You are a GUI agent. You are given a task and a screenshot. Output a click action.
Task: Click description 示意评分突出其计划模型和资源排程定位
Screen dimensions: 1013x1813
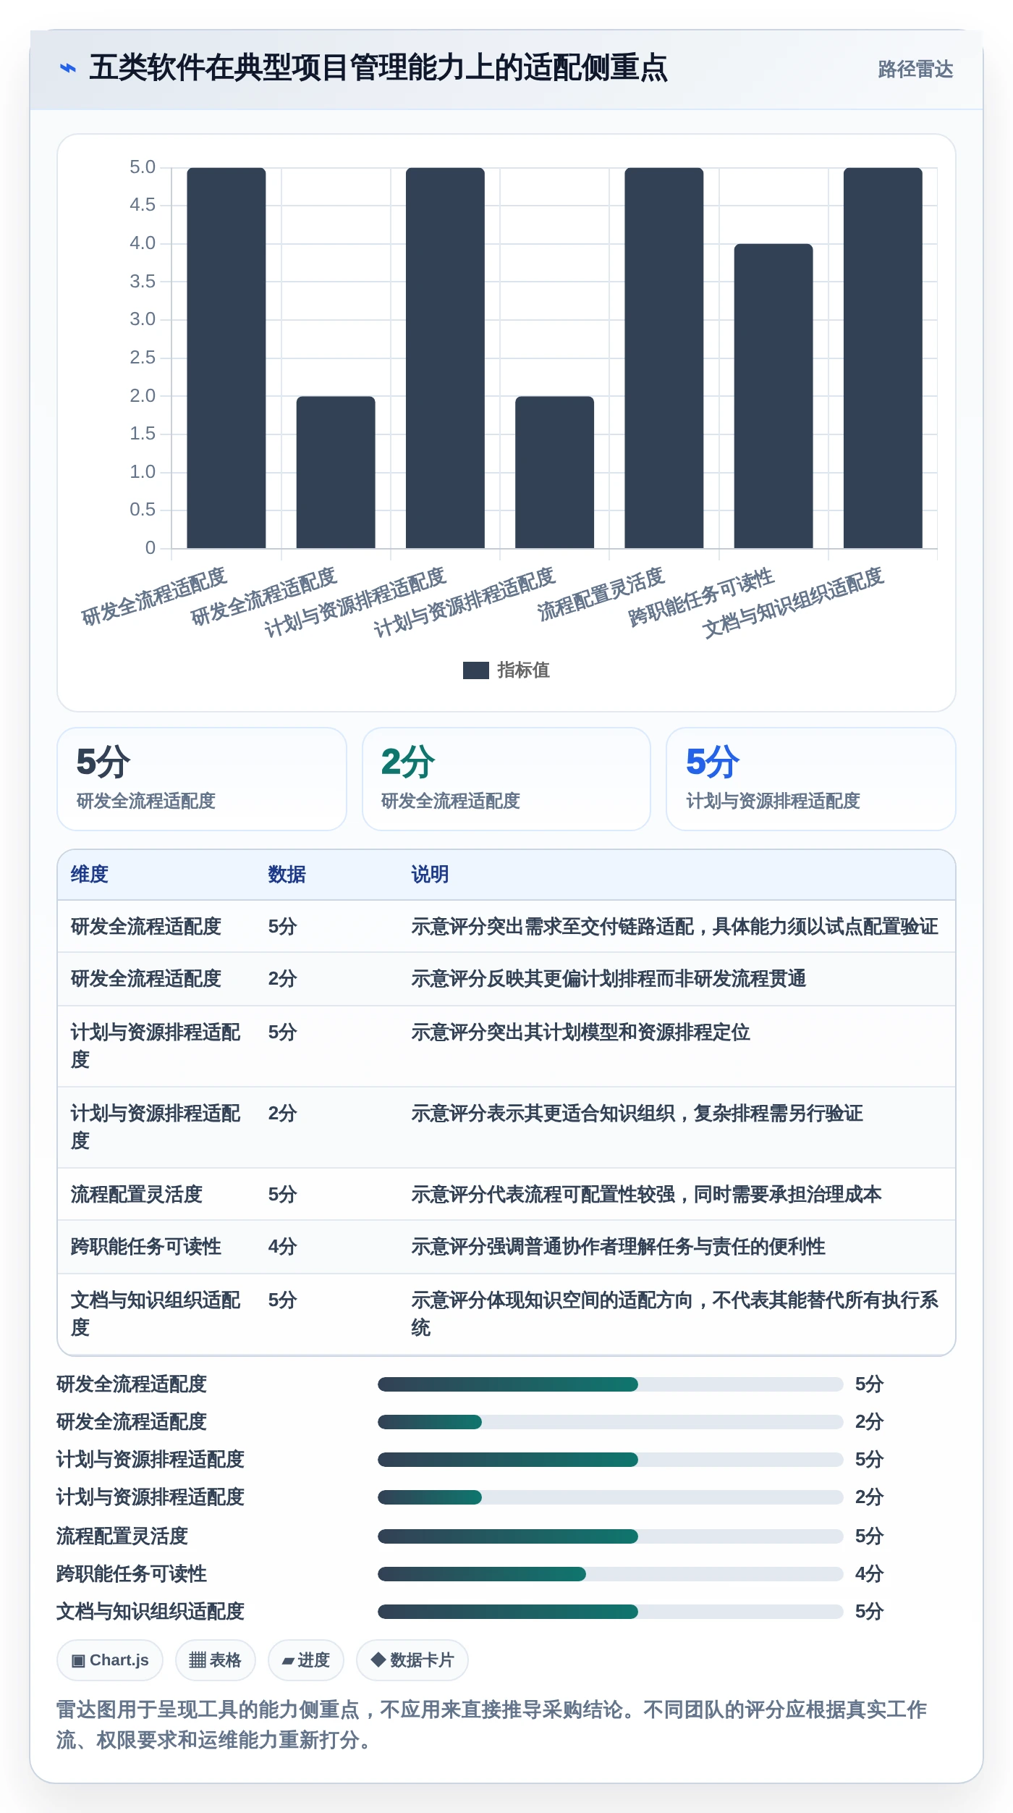pos(581,1032)
